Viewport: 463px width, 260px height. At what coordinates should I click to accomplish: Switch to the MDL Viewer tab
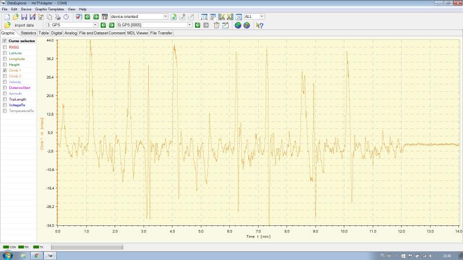[x=137, y=33]
